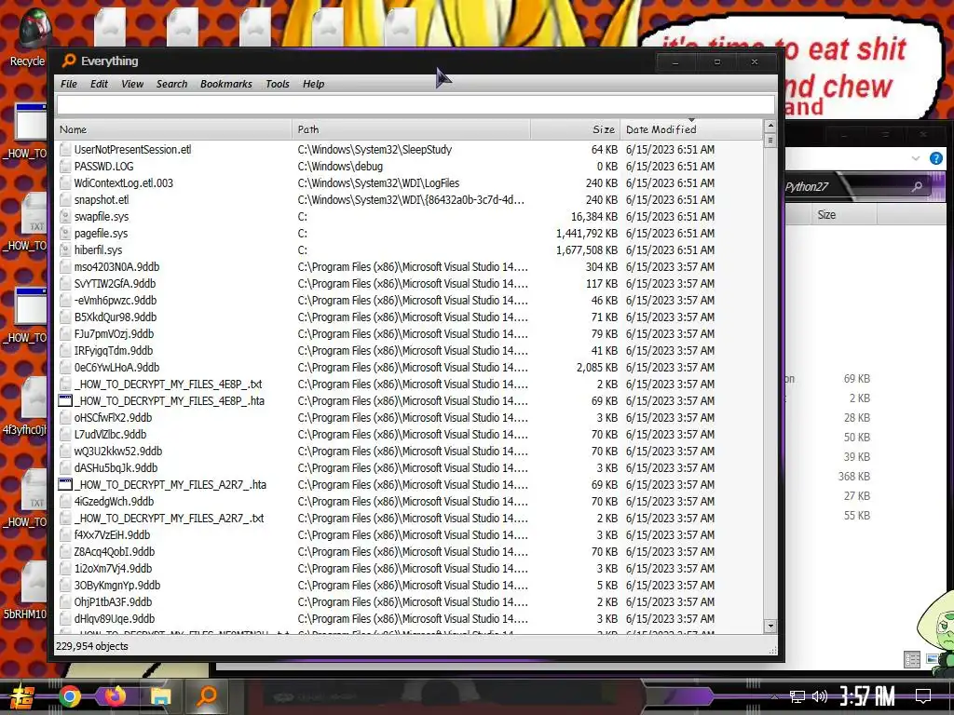Click the C:\Windows\System32\SleepStudy path cell
Viewport: 954px width, 715px height.
point(375,150)
